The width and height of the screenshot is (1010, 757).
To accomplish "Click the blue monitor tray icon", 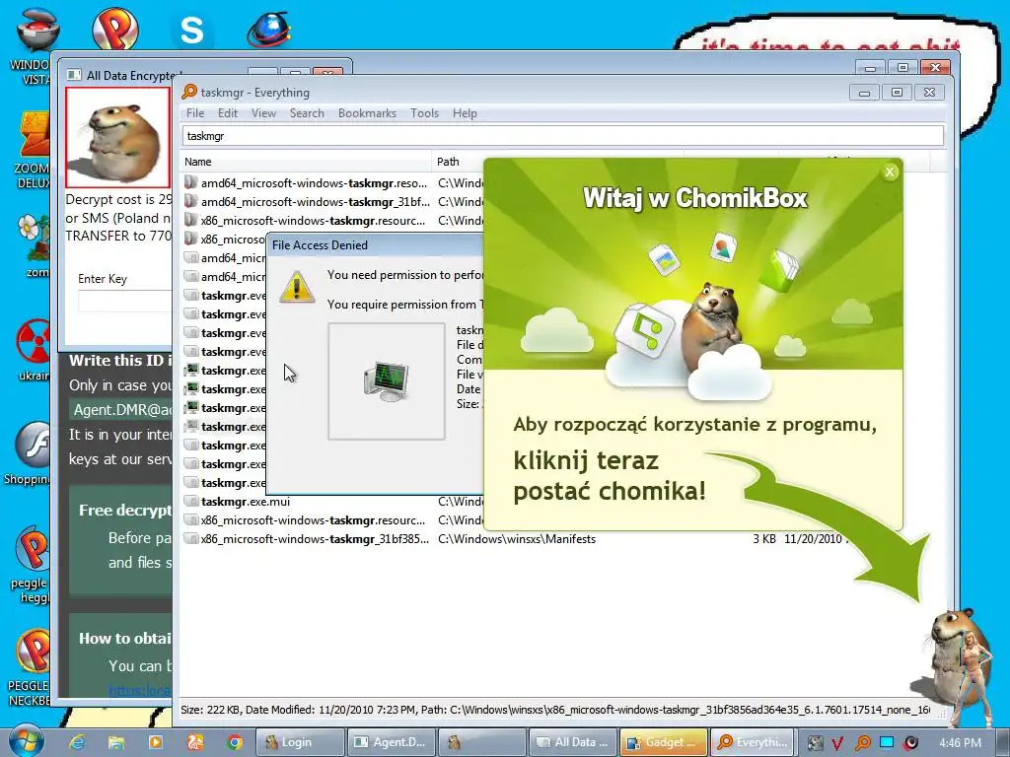I will click(x=887, y=743).
